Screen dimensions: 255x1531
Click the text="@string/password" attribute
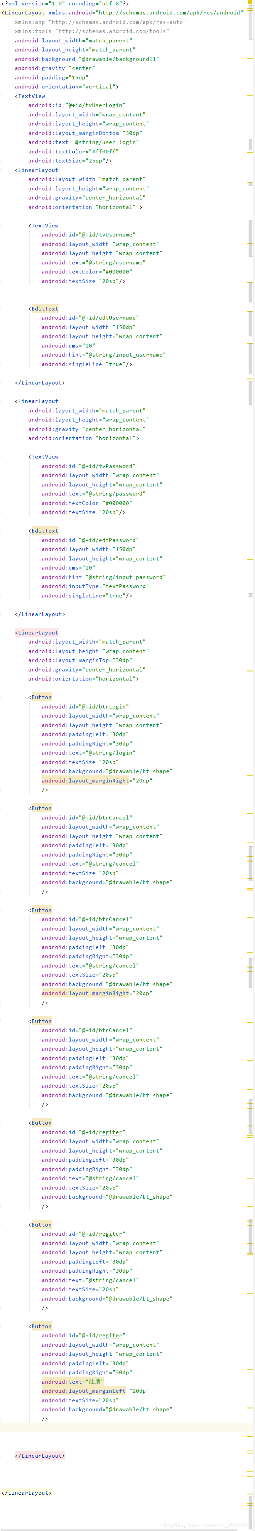[93, 494]
